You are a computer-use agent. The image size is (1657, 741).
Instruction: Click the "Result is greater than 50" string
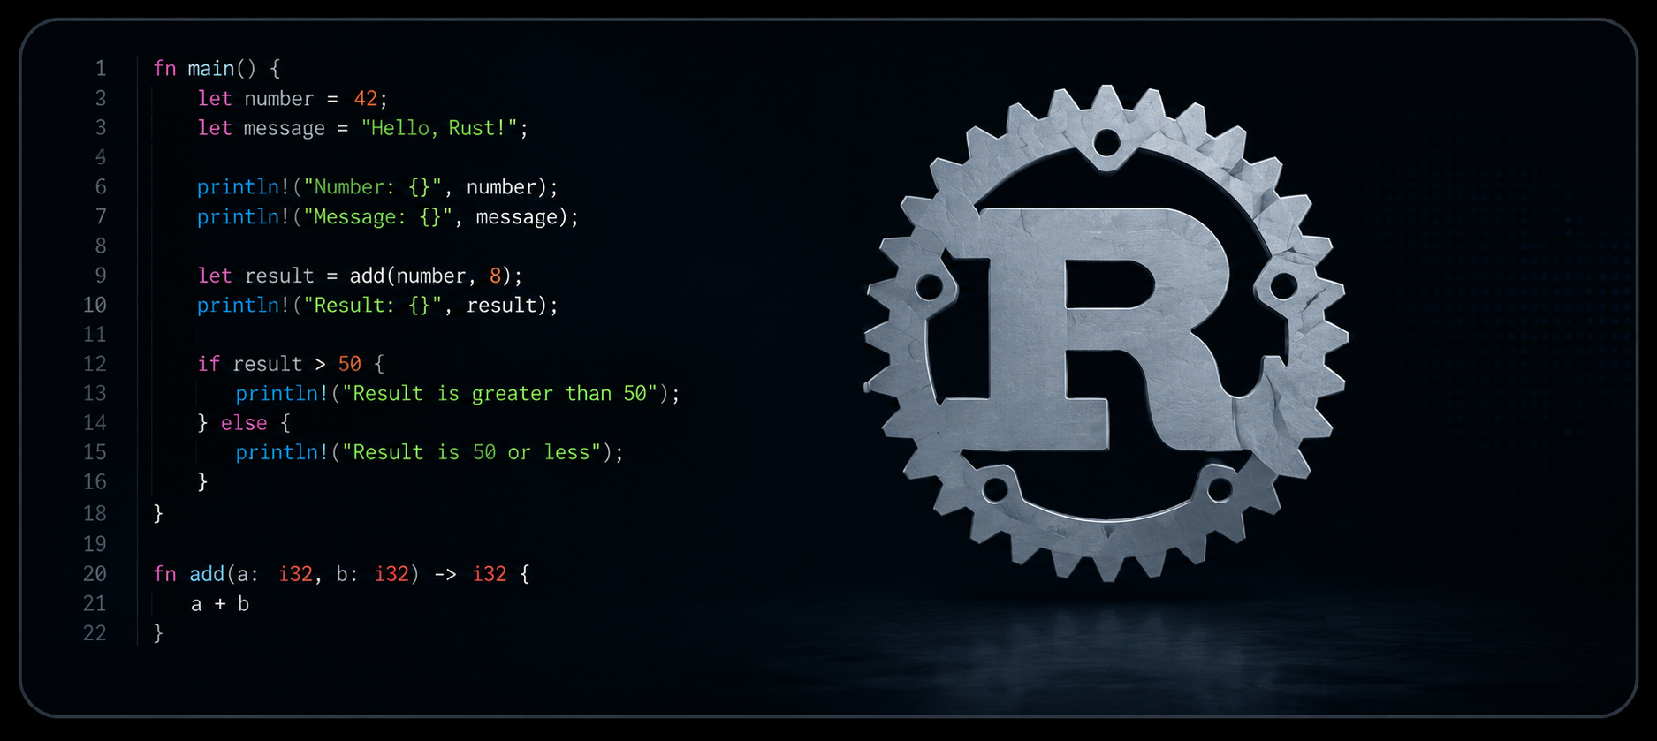(499, 394)
